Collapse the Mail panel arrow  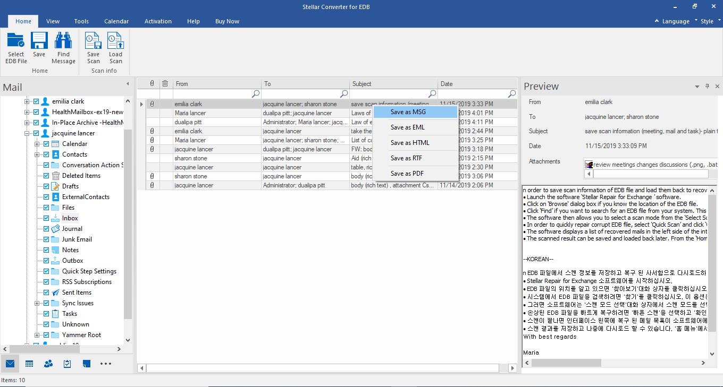click(x=128, y=84)
